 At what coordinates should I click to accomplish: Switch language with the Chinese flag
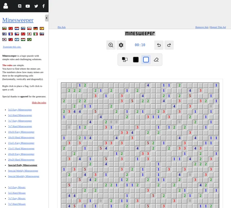coord(10,28)
